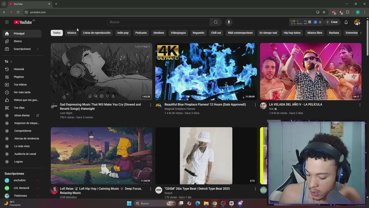369x208 pixels.
Task: Open Chrome tab search dropdown
Action: click(4, 4)
